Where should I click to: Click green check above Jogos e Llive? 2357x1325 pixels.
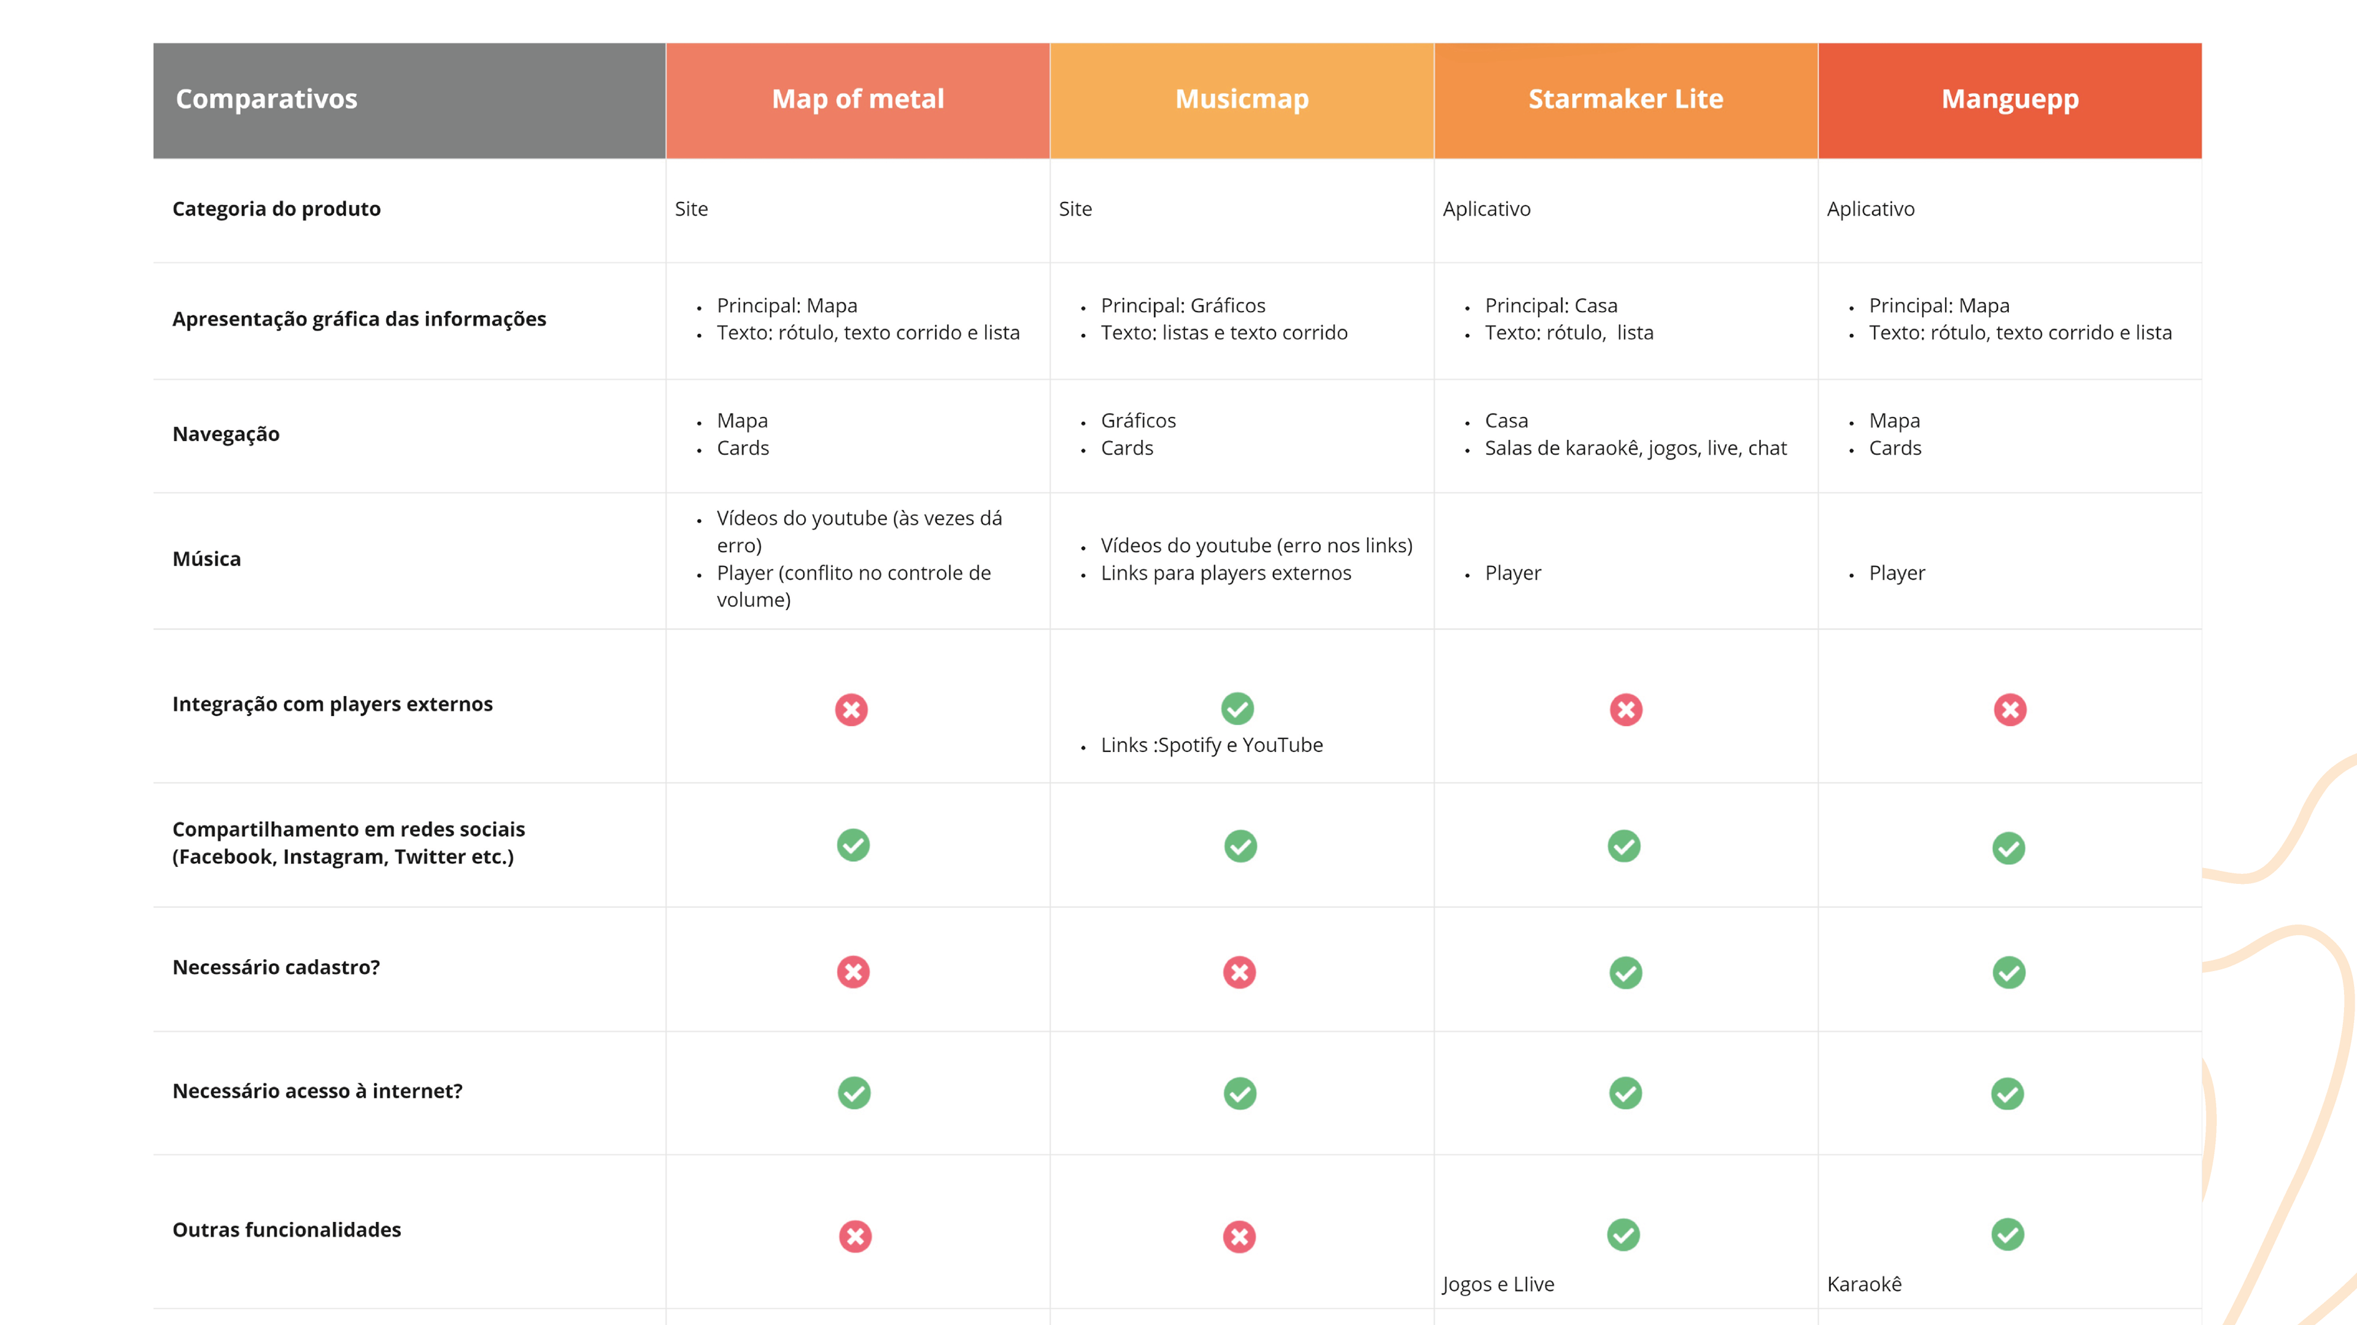pyautogui.click(x=1623, y=1234)
